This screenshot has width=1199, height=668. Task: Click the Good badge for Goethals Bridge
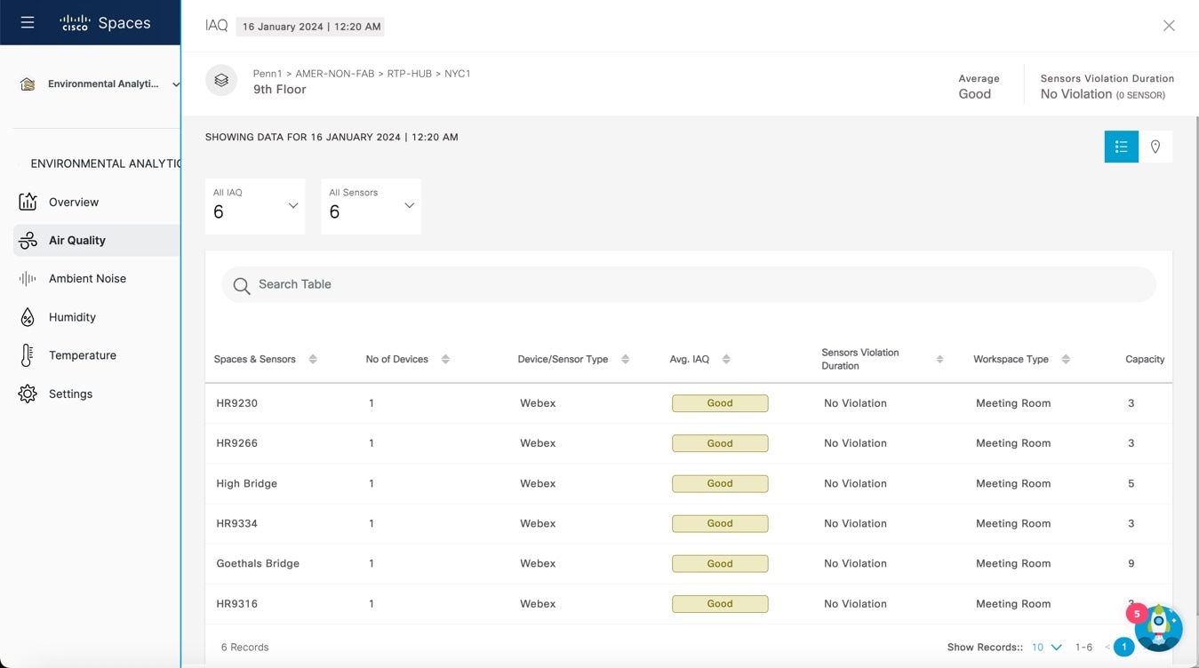720,563
